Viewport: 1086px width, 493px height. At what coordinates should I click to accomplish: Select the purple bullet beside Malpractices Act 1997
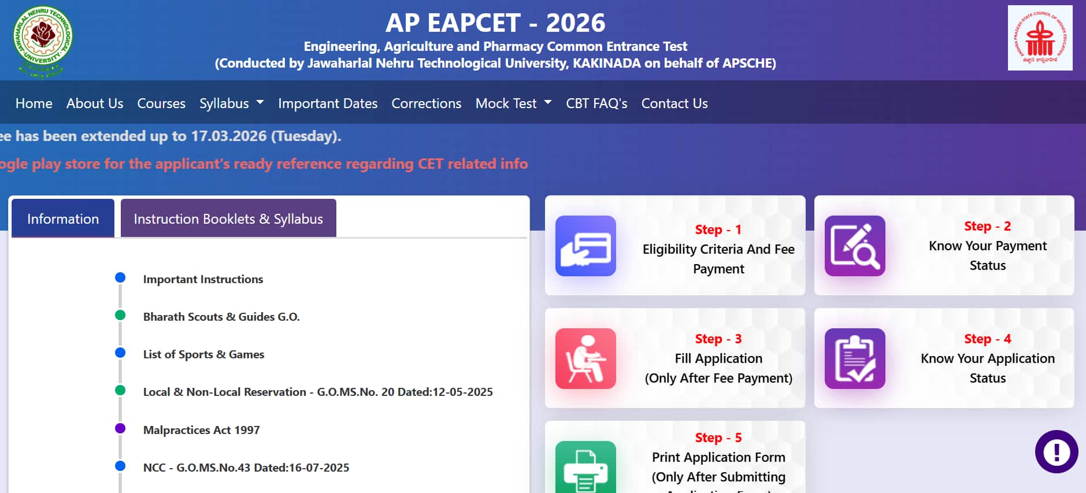[x=120, y=428]
